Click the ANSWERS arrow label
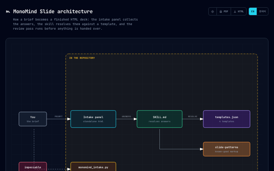274x171 pixels. click(126, 116)
